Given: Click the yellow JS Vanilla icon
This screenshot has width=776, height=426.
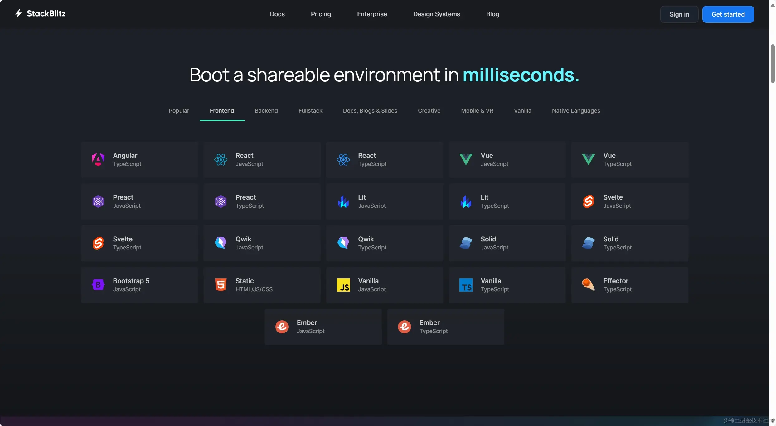Looking at the screenshot, I should [x=343, y=285].
